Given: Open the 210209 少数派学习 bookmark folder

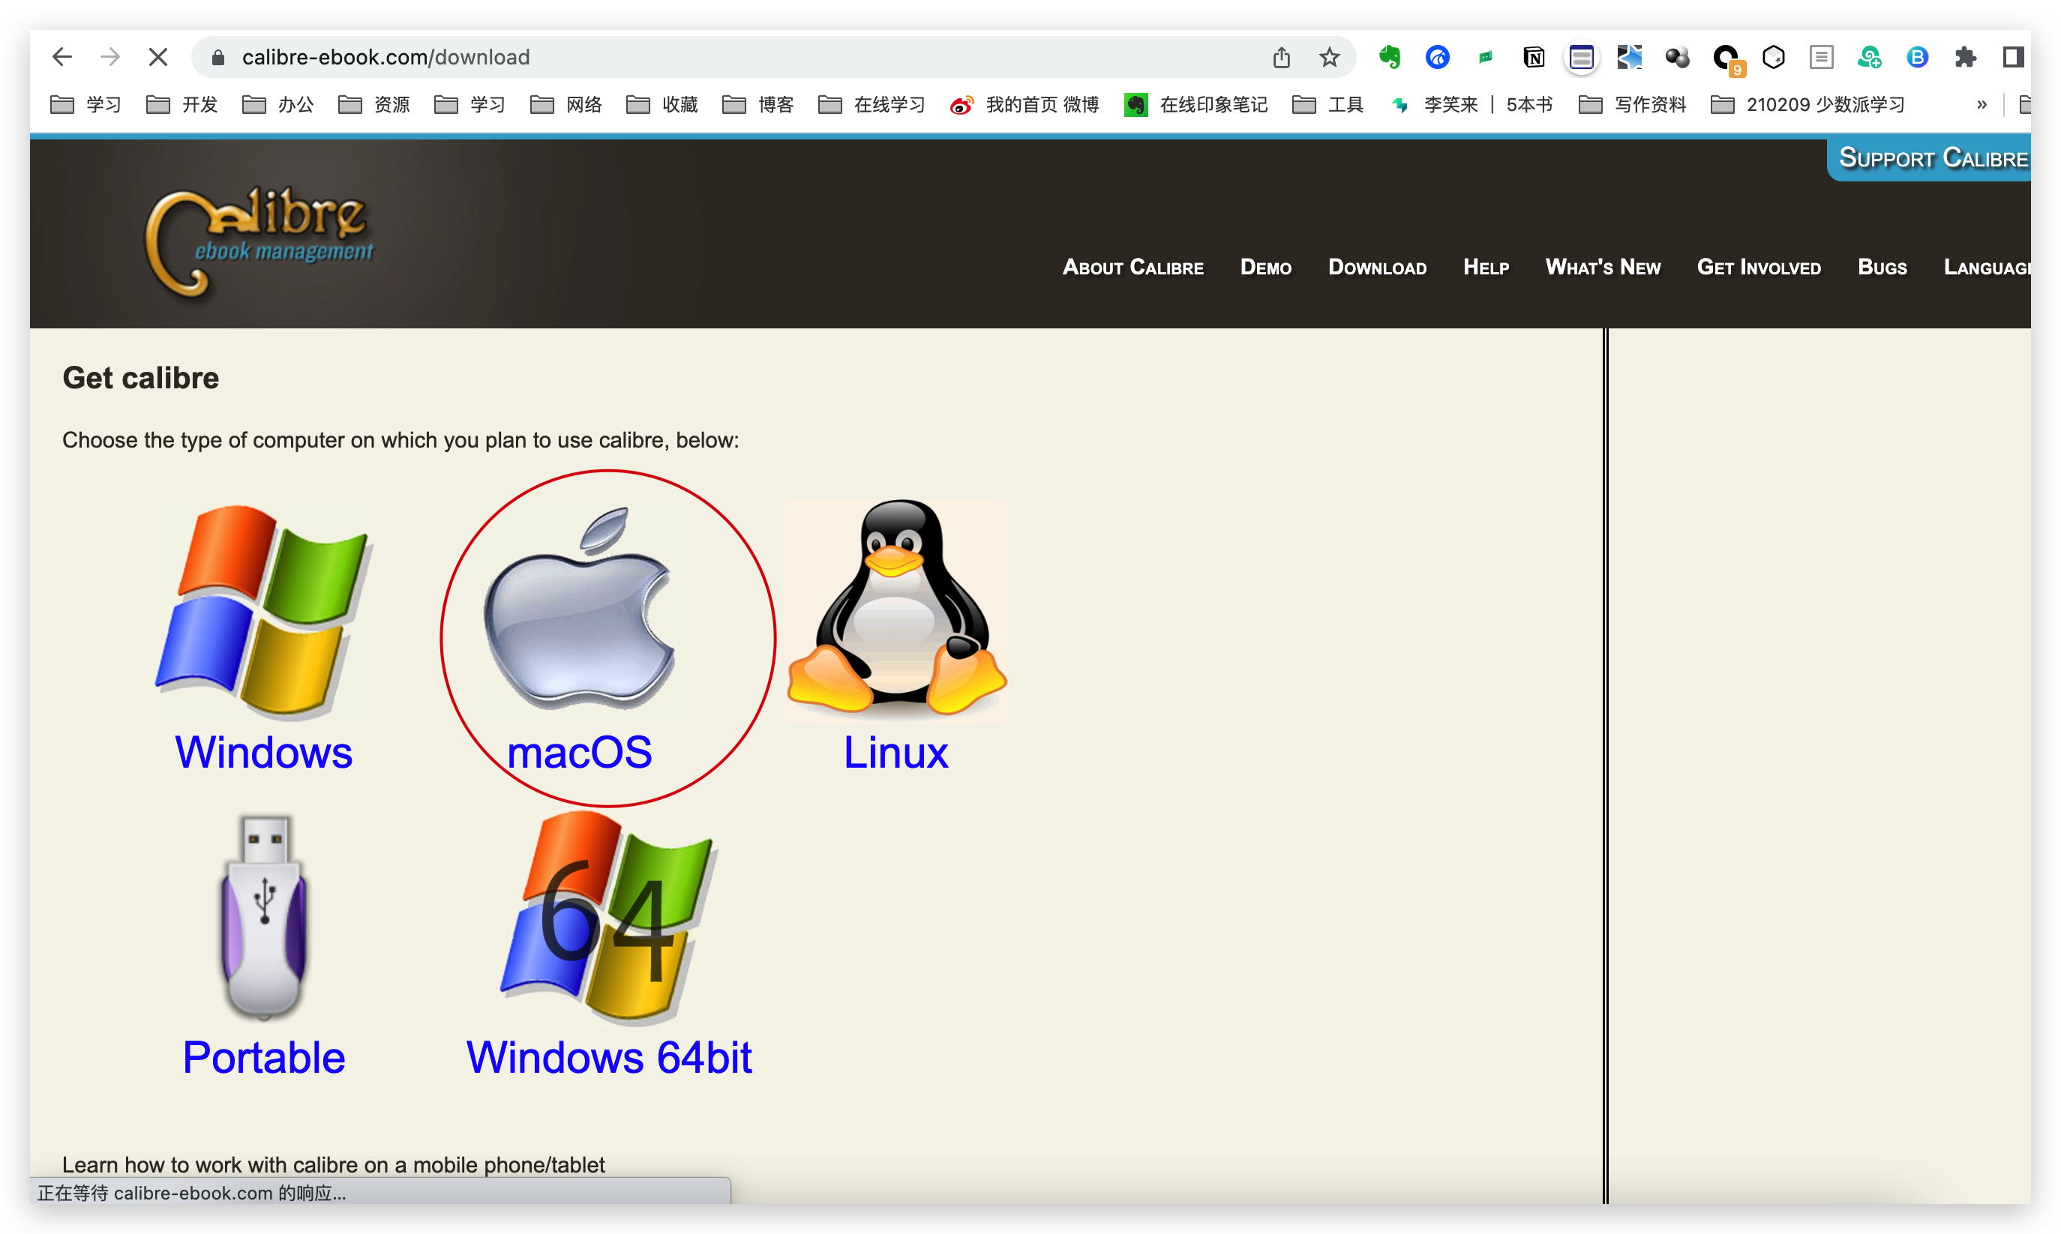Looking at the screenshot, I should click(1807, 104).
